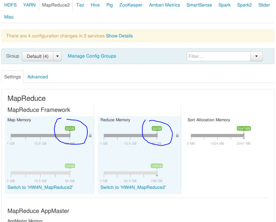
Task: Click the Show Details link
Action: [x=119, y=36]
